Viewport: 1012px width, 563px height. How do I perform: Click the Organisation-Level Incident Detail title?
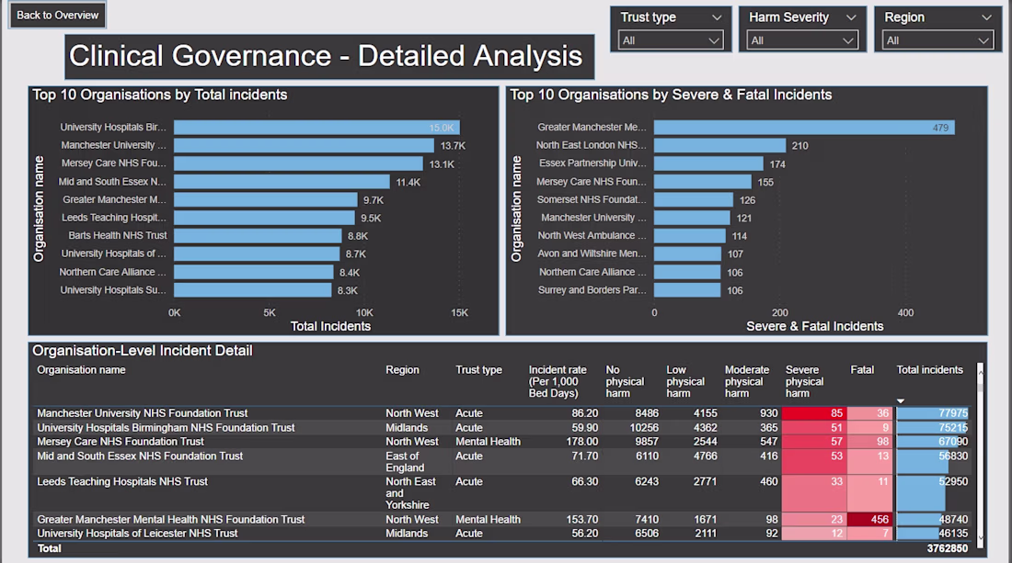tap(142, 351)
